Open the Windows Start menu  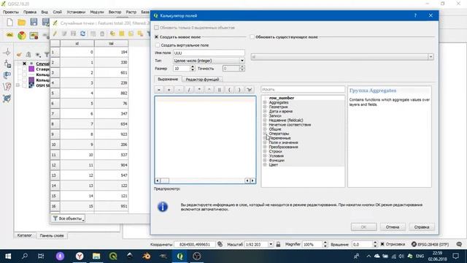[x=8, y=256]
